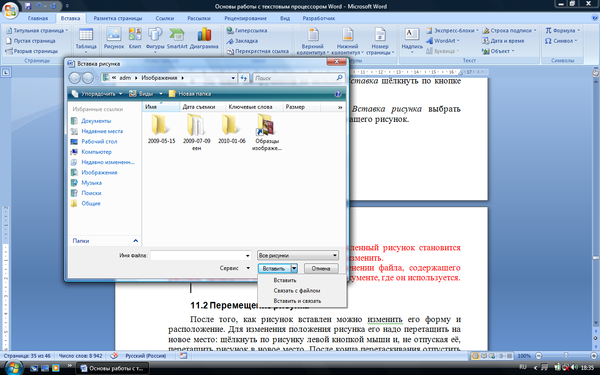600x375 pixels.
Task: Sort by Дата съемки column header
Action: tap(202, 107)
